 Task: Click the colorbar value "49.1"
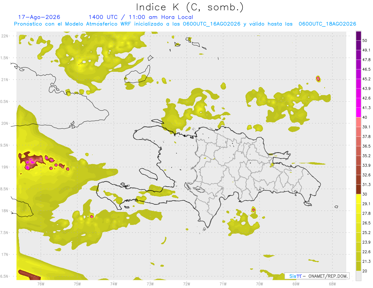[x=366, y=50]
